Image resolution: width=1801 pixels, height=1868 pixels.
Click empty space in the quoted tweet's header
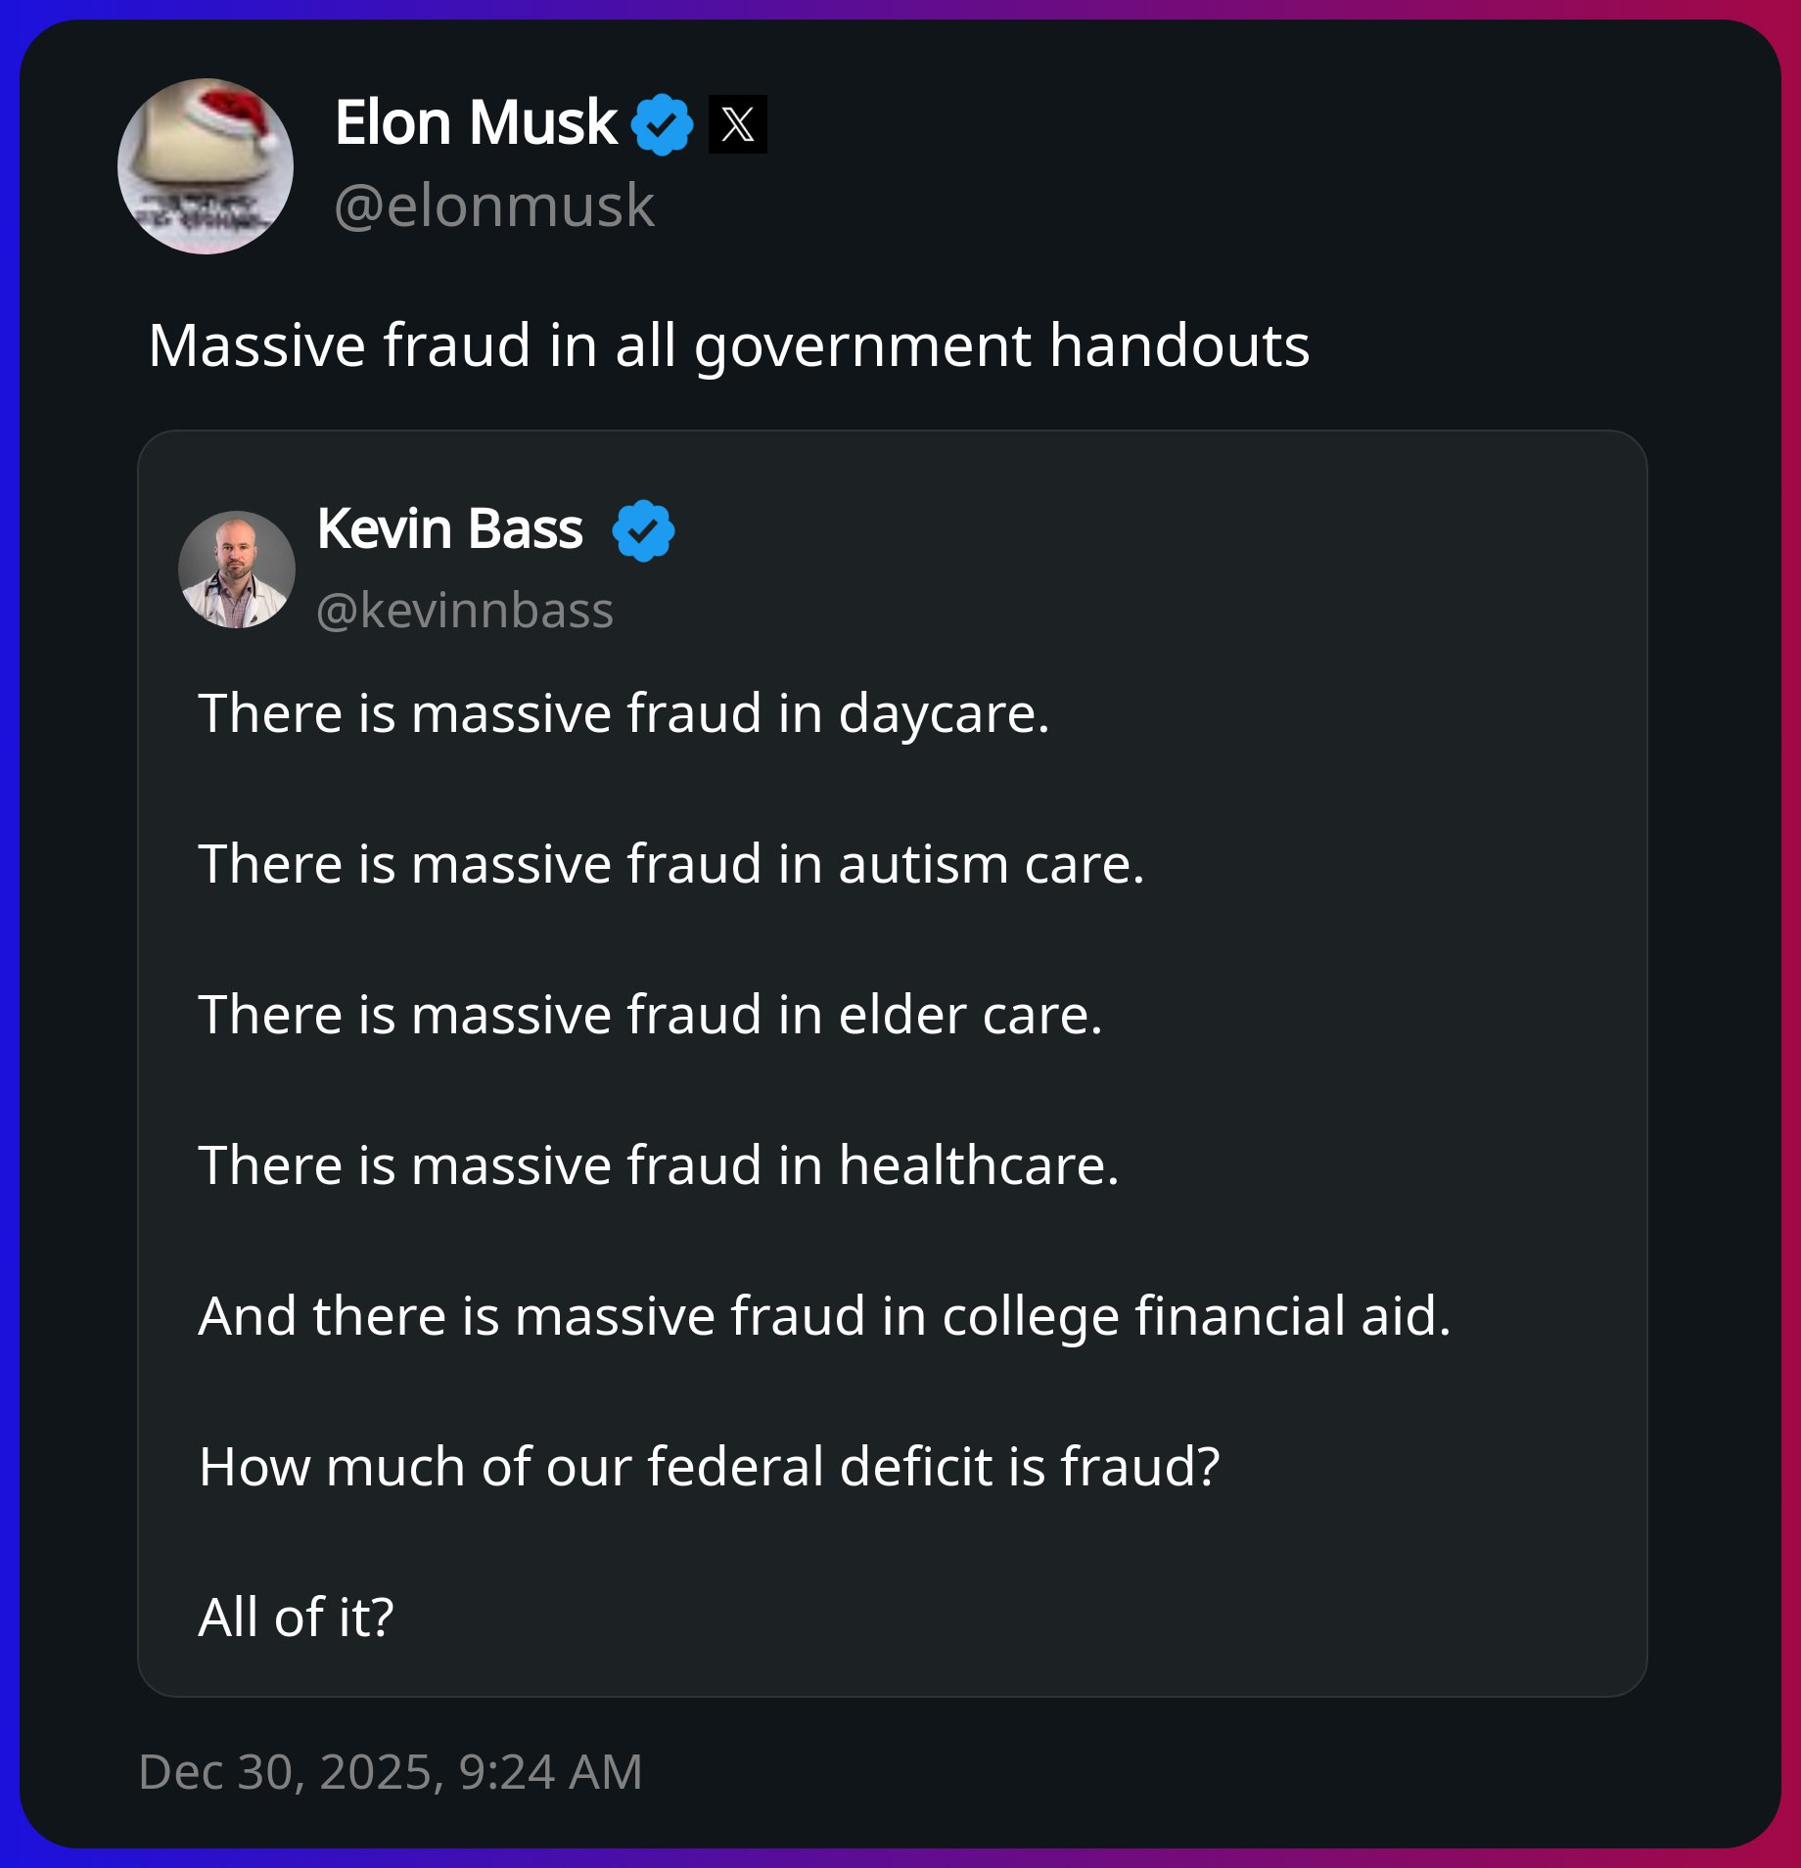tap(1126, 568)
